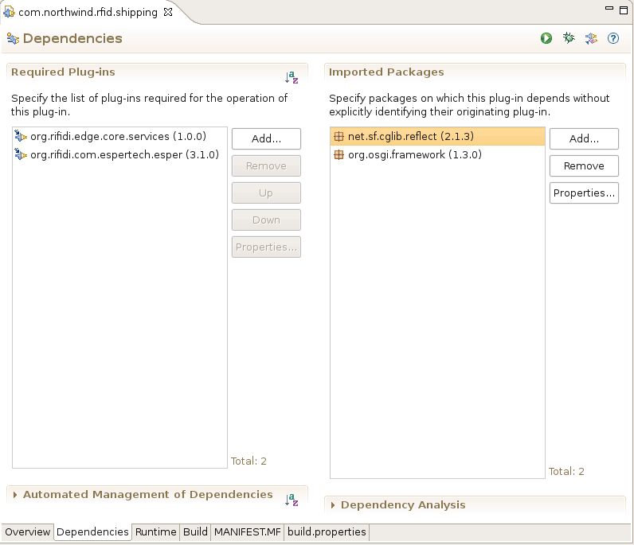Sort Automated Management of Dependencies list alphabetically
The height and width of the screenshot is (545, 634).
click(292, 500)
